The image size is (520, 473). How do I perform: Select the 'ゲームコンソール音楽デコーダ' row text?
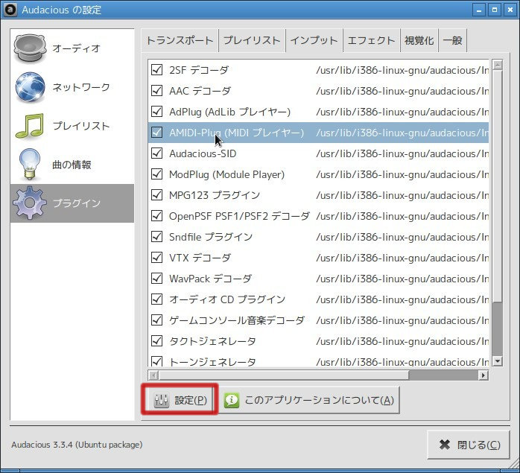coord(237,320)
